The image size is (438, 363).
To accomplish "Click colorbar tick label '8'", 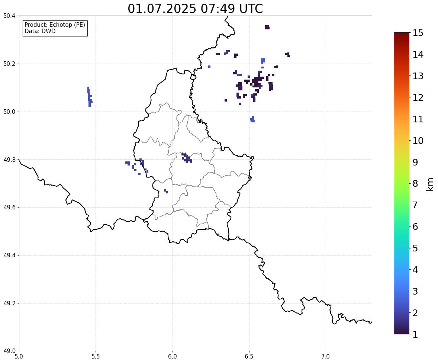I will click(415, 184).
